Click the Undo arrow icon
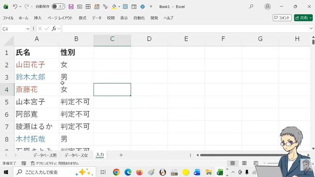The width and height of the screenshot is (315, 177). pos(15,7)
